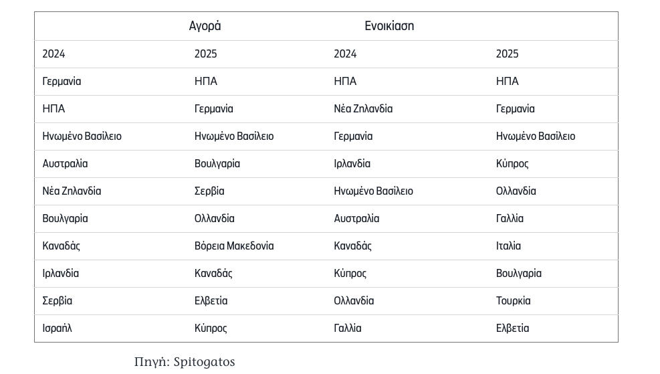Click the first 2024 year header
This screenshot has height=374, width=660.
(54, 54)
